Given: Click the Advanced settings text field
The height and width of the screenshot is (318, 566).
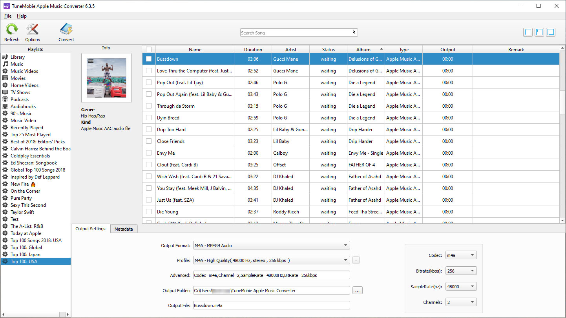Looking at the screenshot, I should [271, 275].
